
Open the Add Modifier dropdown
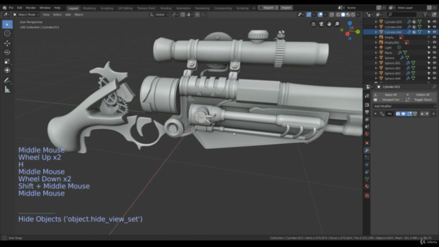[x=404, y=106]
